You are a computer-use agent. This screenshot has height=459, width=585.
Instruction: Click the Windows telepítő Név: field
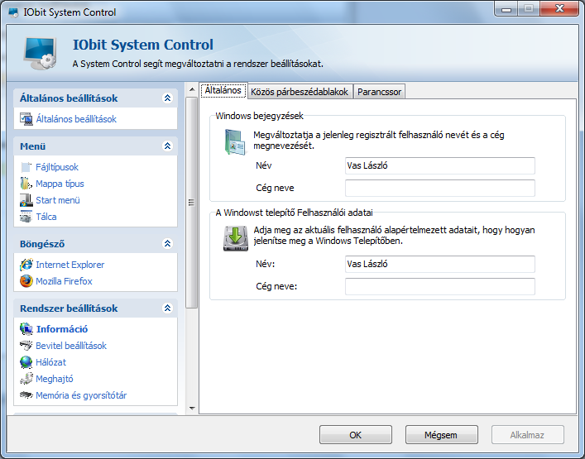tap(440, 264)
